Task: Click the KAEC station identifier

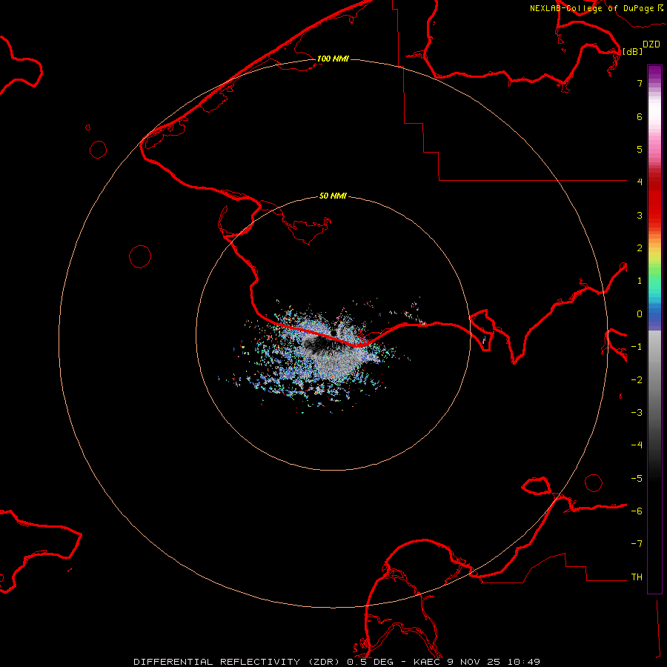Action: pos(427,662)
